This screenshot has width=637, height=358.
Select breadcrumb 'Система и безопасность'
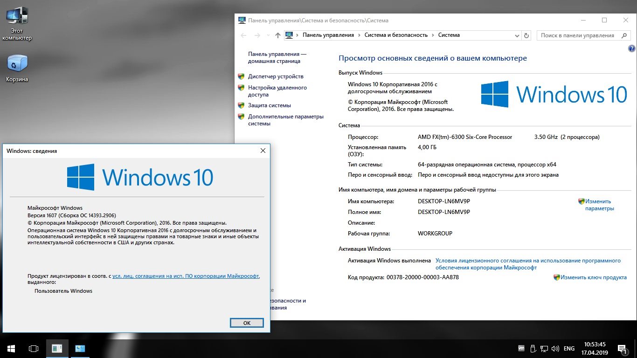coord(396,35)
